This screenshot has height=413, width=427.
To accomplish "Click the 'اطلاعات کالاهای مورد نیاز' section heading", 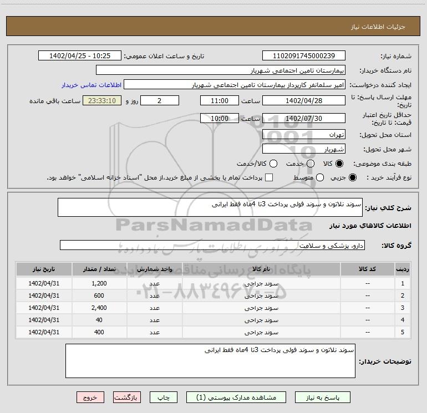I will (370, 226).
